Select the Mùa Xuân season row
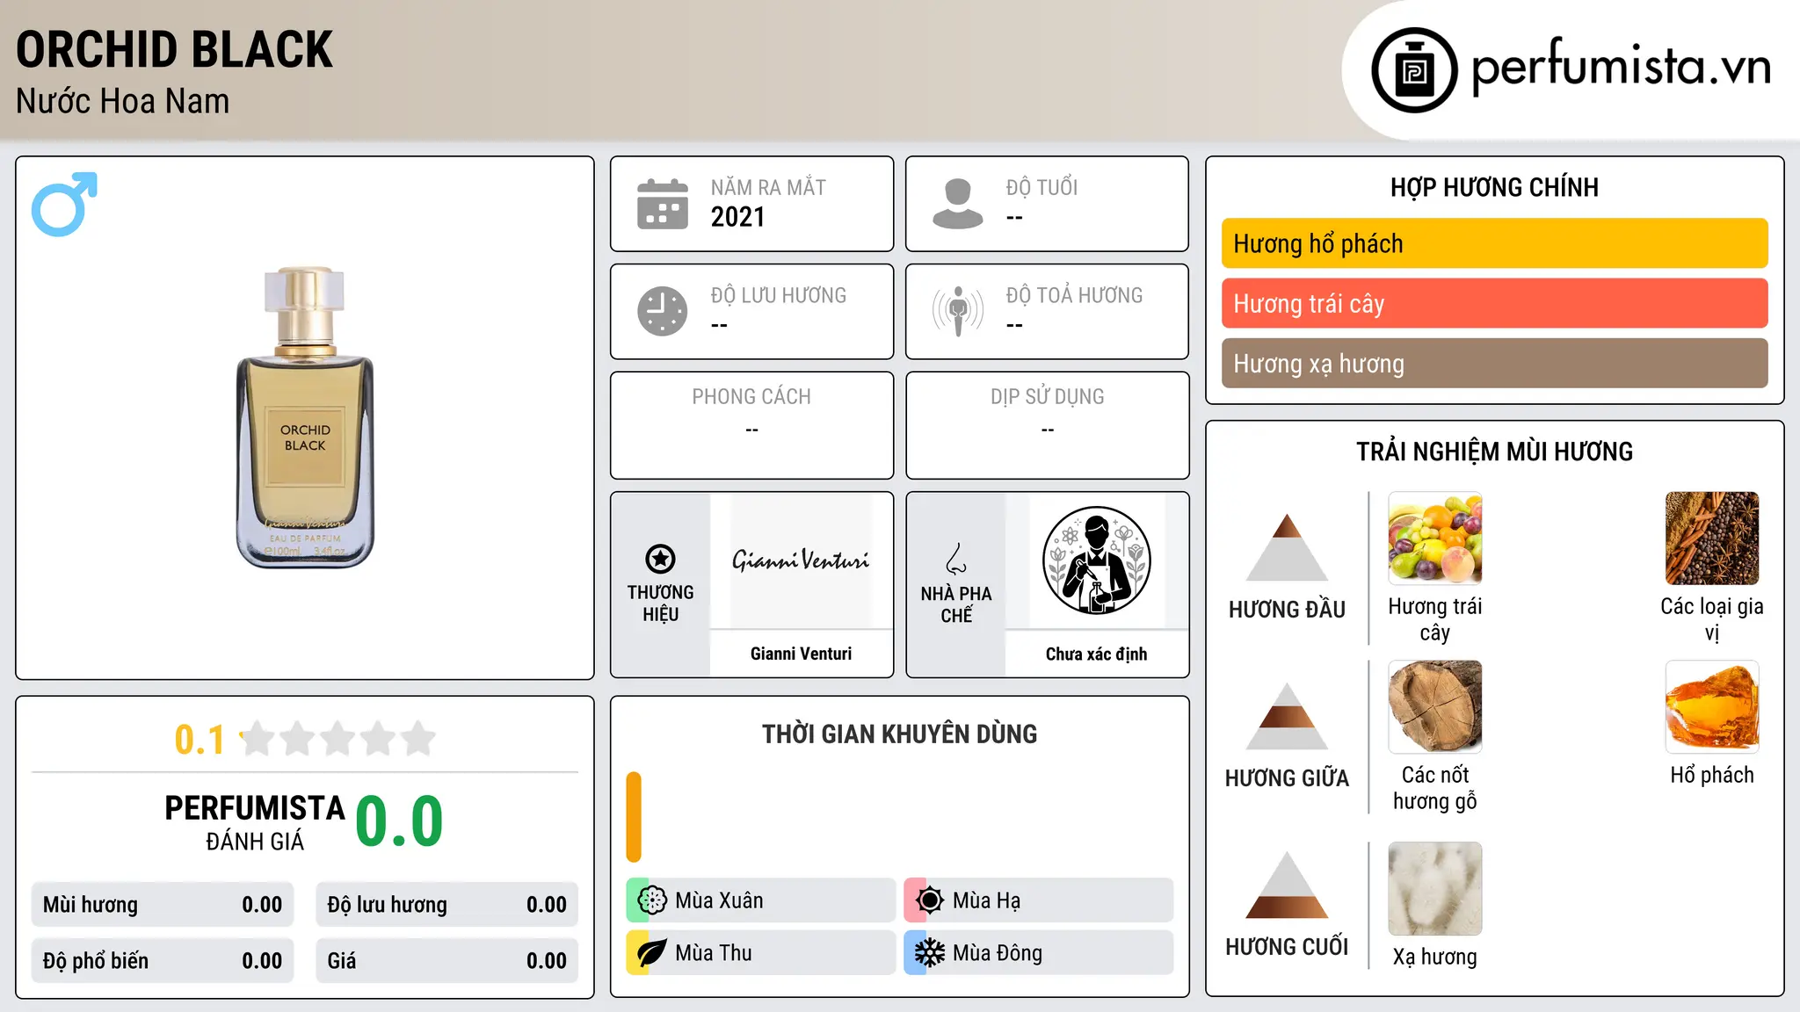 (x=760, y=900)
